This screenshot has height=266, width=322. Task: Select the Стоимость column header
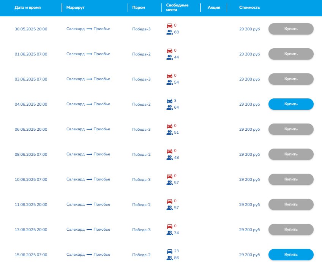pyautogui.click(x=249, y=8)
